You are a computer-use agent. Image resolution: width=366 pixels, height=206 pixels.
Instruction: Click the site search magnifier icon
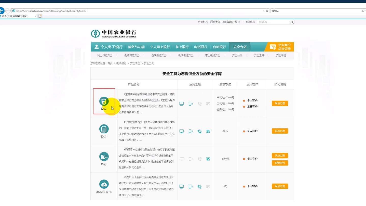coord(292,22)
